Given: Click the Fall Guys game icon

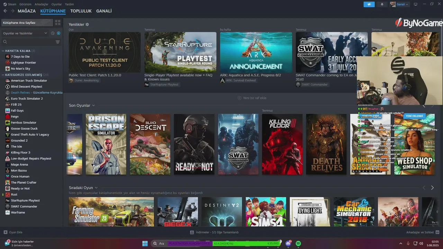Looking at the screenshot, I should [8, 111].
